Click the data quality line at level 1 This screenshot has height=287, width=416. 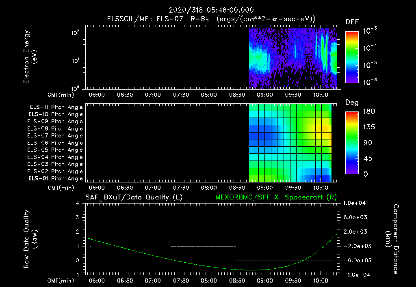click(203, 246)
